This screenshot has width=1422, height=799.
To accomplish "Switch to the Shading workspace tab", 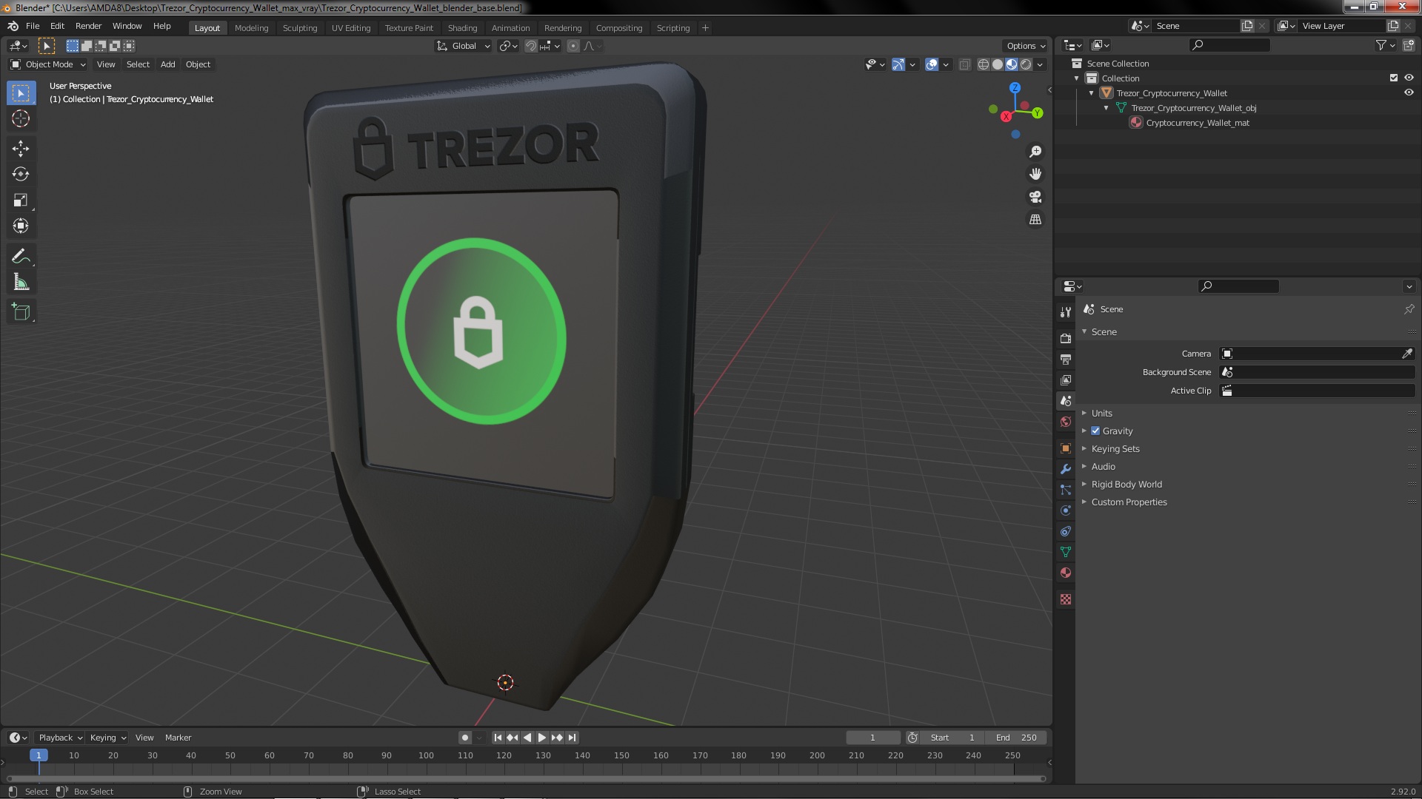I will click(x=462, y=28).
